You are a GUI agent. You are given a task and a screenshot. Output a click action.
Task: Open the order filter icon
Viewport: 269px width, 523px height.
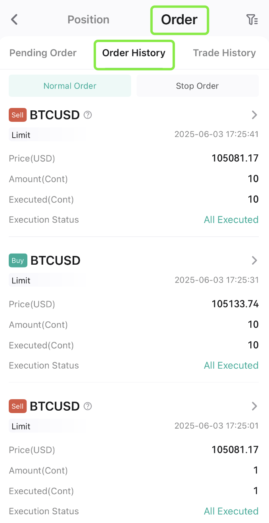(253, 19)
